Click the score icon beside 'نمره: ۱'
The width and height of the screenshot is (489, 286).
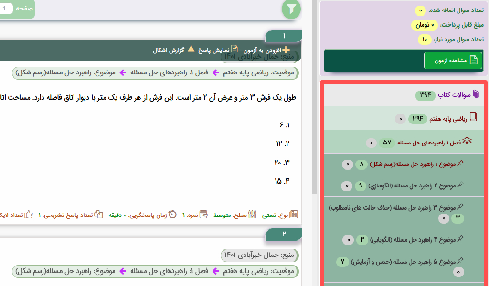tap(203, 214)
